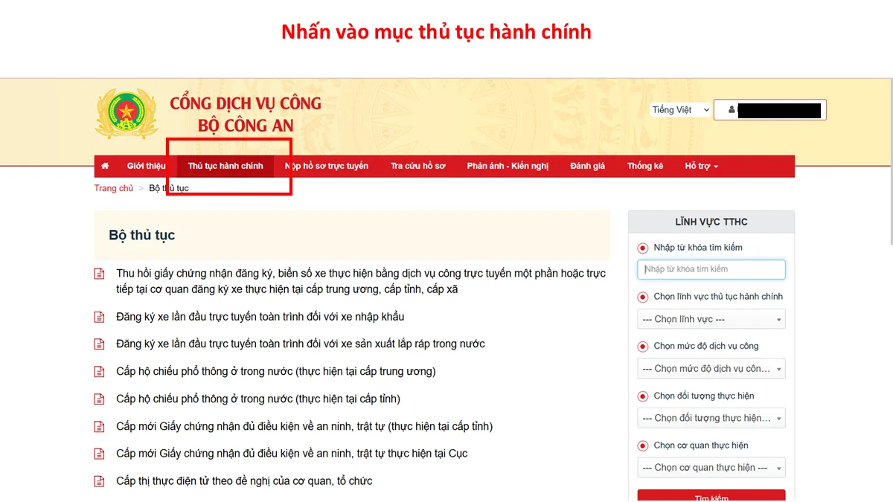Select the Nhập từ khóa tìm kiếm radio button
This screenshot has height=502, width=893.
click(x=643, y=248)
